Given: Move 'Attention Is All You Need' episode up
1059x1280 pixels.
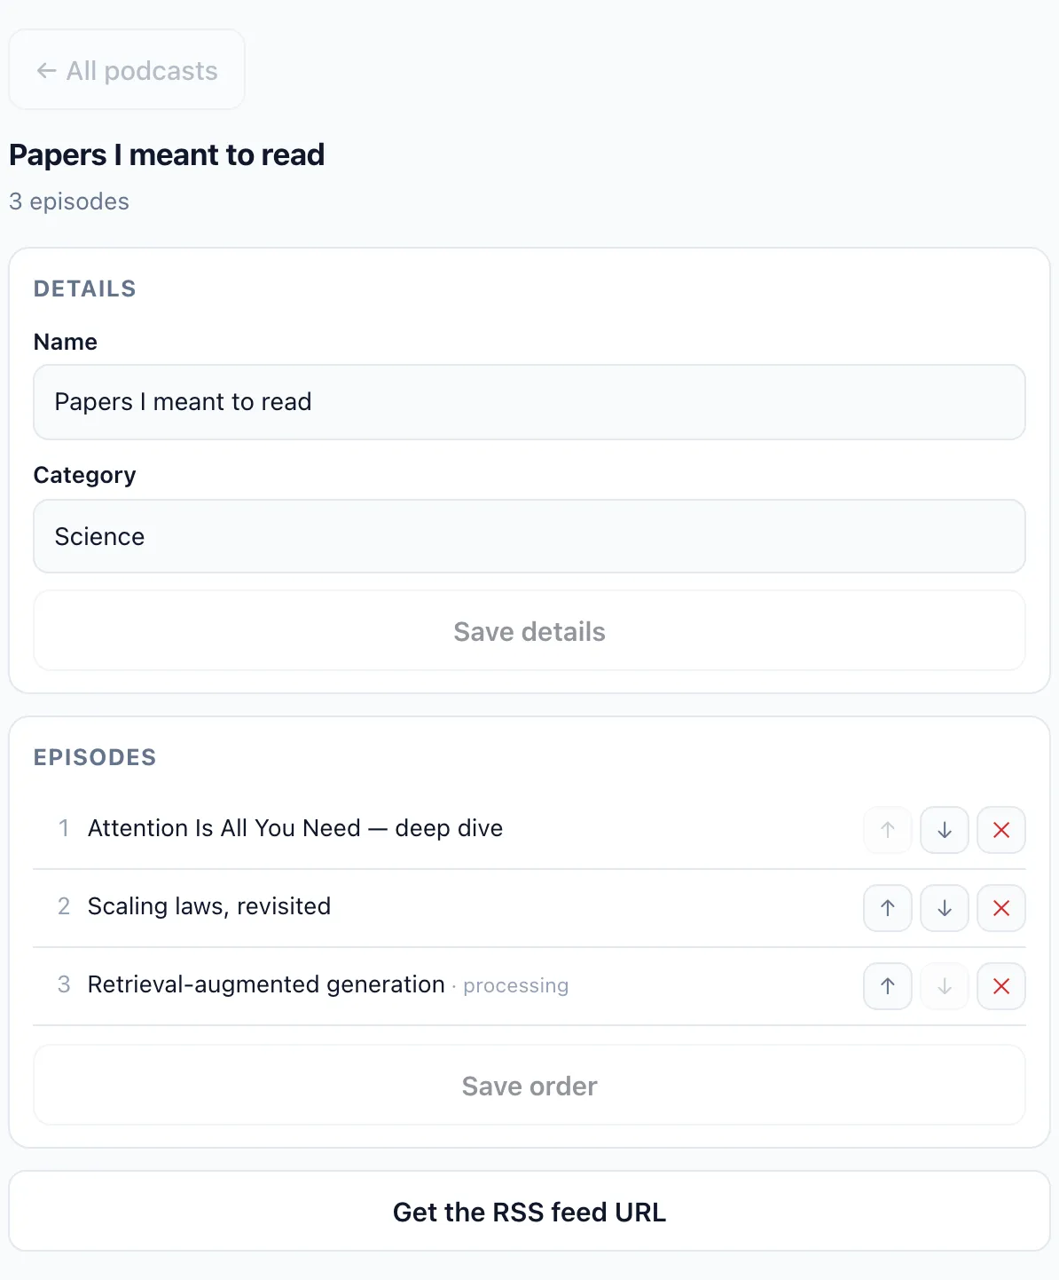Looking at the screenshot, I should click(888, 830).
